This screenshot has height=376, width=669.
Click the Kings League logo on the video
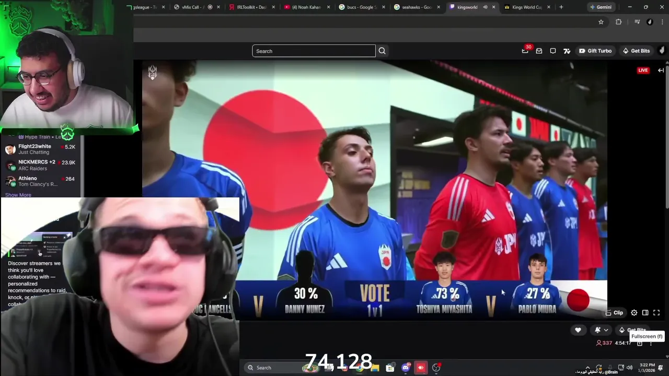(152, 73)
